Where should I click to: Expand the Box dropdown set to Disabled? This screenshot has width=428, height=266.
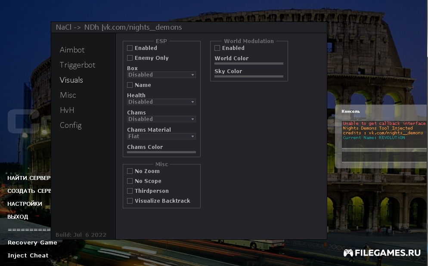[161, 75]
